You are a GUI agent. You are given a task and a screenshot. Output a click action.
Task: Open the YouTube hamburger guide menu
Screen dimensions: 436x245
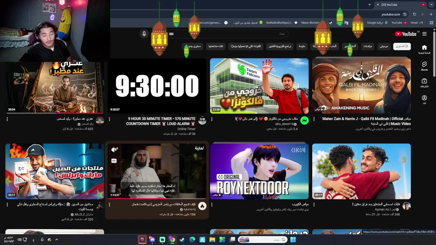[424, 34]
